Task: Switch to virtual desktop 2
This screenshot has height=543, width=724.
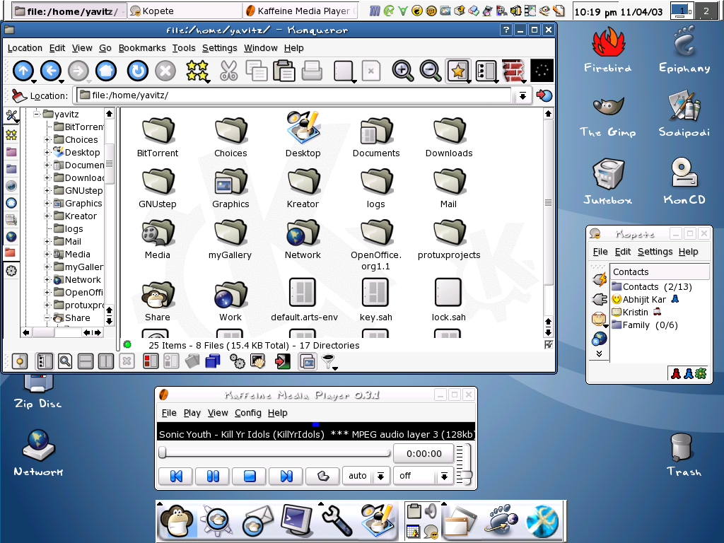Action: pyautogui.click(x=706, y=11)
